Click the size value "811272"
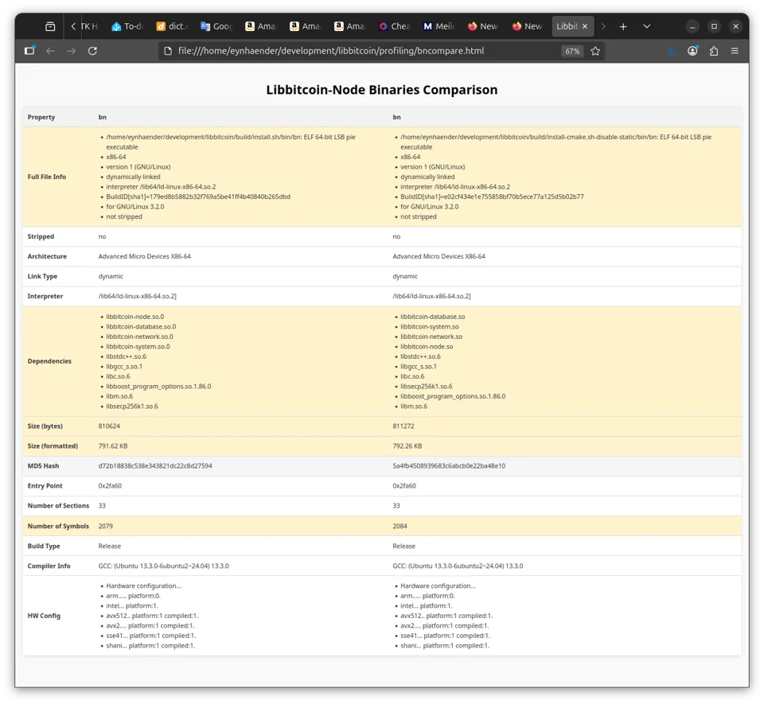The height and width of the screenshot is (704, 764). click(403, 426)
